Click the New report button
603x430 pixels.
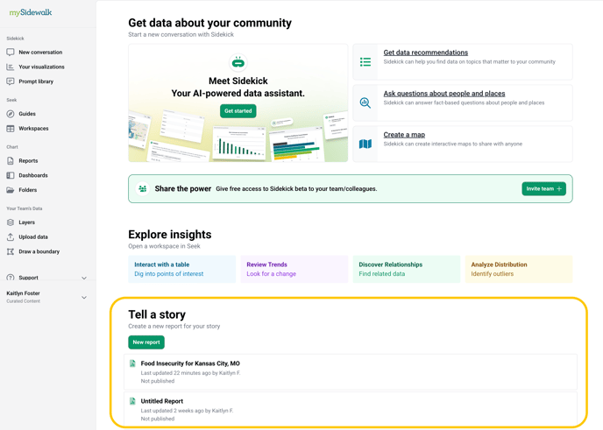pos(146,342)
